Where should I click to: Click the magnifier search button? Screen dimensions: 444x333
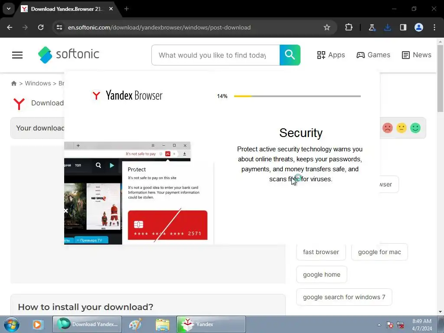(290, 55)
